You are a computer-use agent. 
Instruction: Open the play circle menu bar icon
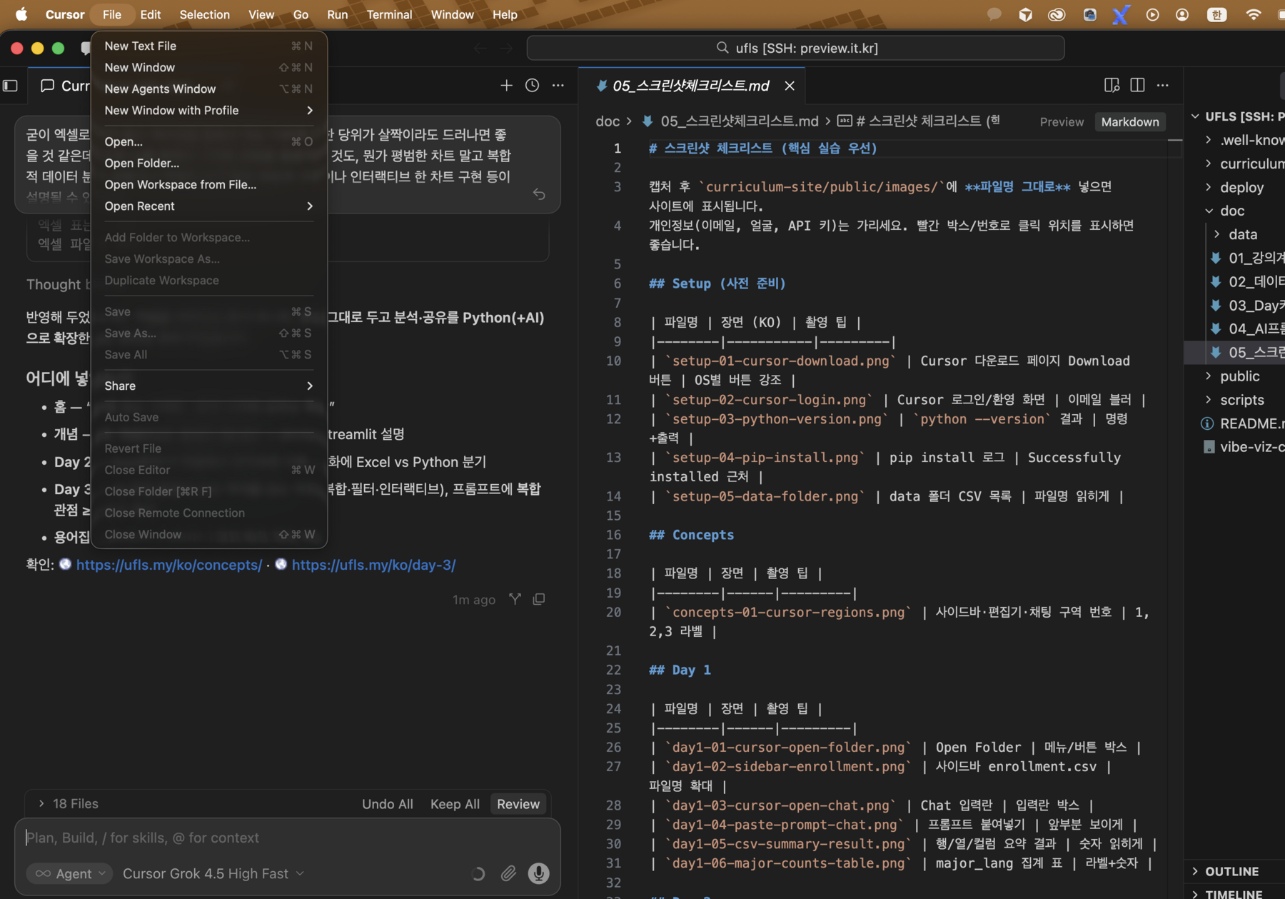(x=1152, y=14)
